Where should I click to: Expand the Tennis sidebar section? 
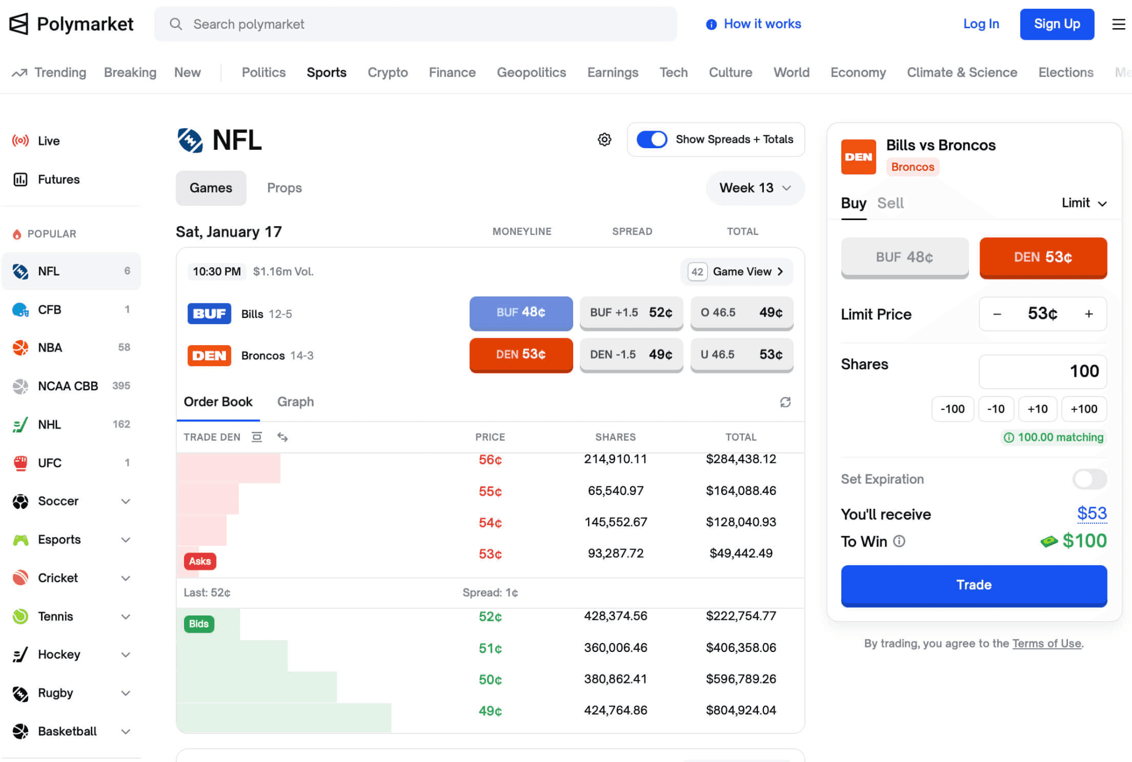(x=125, y=616)
